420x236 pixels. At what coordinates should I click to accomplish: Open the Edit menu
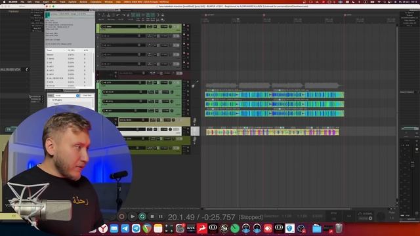30,1
